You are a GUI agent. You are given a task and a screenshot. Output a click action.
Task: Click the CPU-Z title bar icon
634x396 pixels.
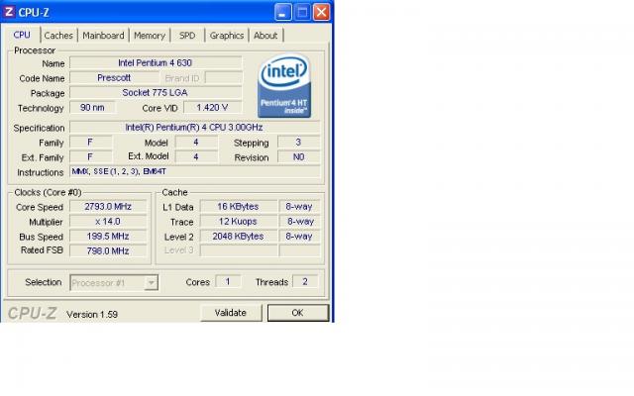tap(10, 12)
